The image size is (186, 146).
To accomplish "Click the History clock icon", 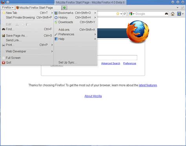I will pos(56,18).
